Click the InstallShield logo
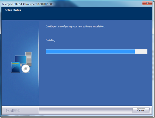 coord(13,111)
